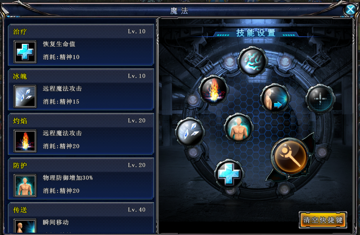The width and height of the screenshot is (360, 235).
Task: Click the 传送 teleport skill icon in list
Action: pyautogui.click(x=25, y=226)
